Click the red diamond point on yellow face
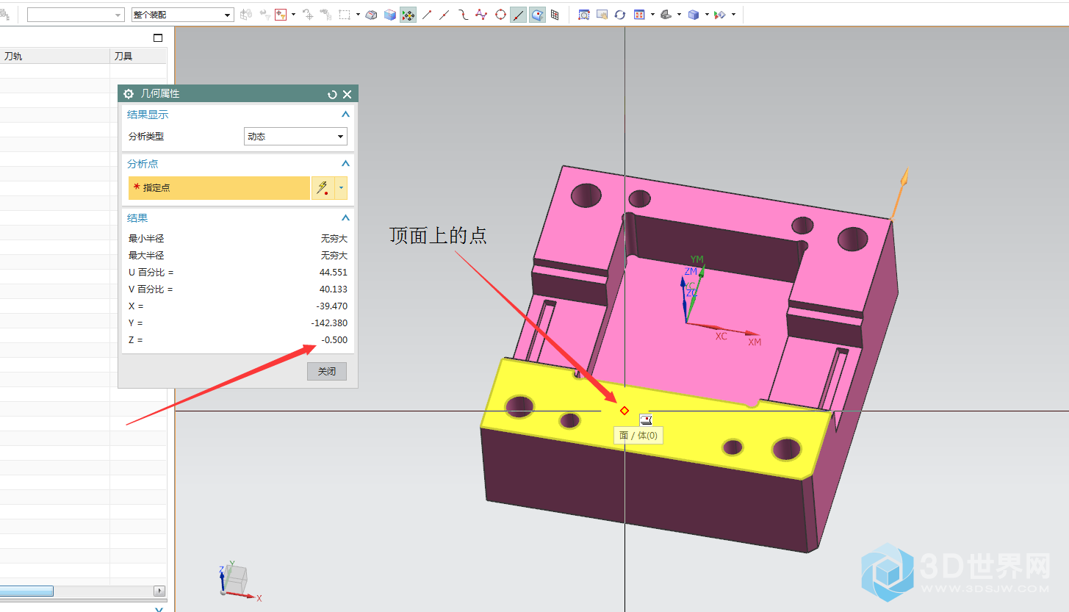Viewport: 1069px width, 612px height. [625, 411]
